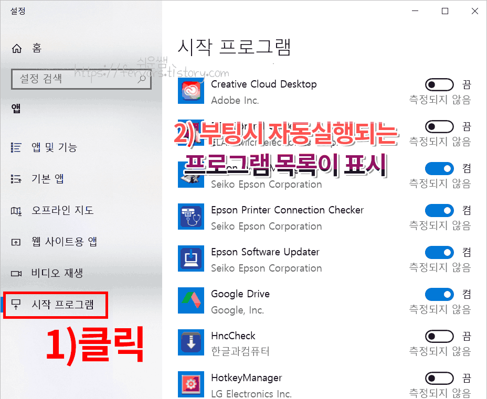Image resolution: width=487 pixels, height=399 pixels.
Task: Click the 앱 및 기능 list icon
Action: tap(16, 148)
